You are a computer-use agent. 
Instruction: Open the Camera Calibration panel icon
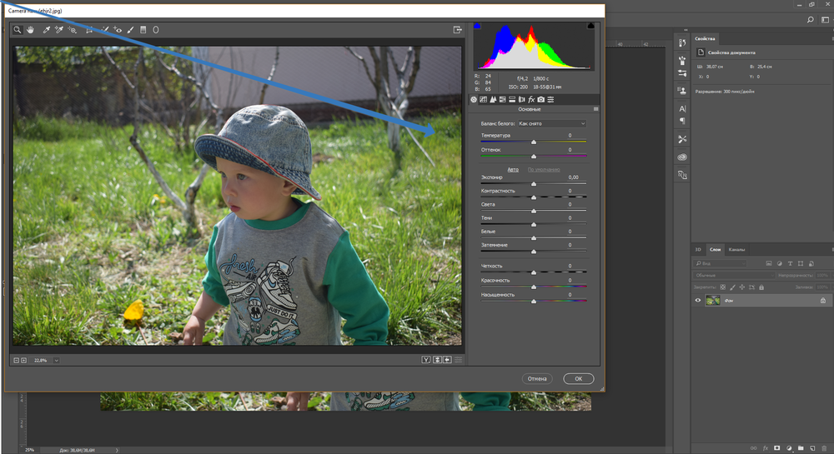pos(541,99)
